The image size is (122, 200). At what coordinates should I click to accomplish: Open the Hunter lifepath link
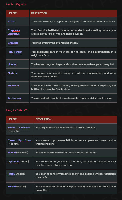pos(12,64)
